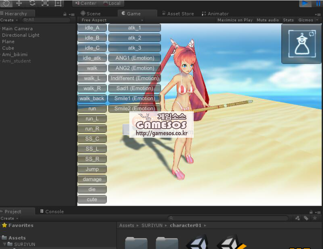Toggle the Stats overlay
Screen dimensions: 323x249
[288, 20]
